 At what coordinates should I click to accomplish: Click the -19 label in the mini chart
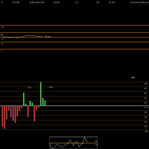pos(96,145)
